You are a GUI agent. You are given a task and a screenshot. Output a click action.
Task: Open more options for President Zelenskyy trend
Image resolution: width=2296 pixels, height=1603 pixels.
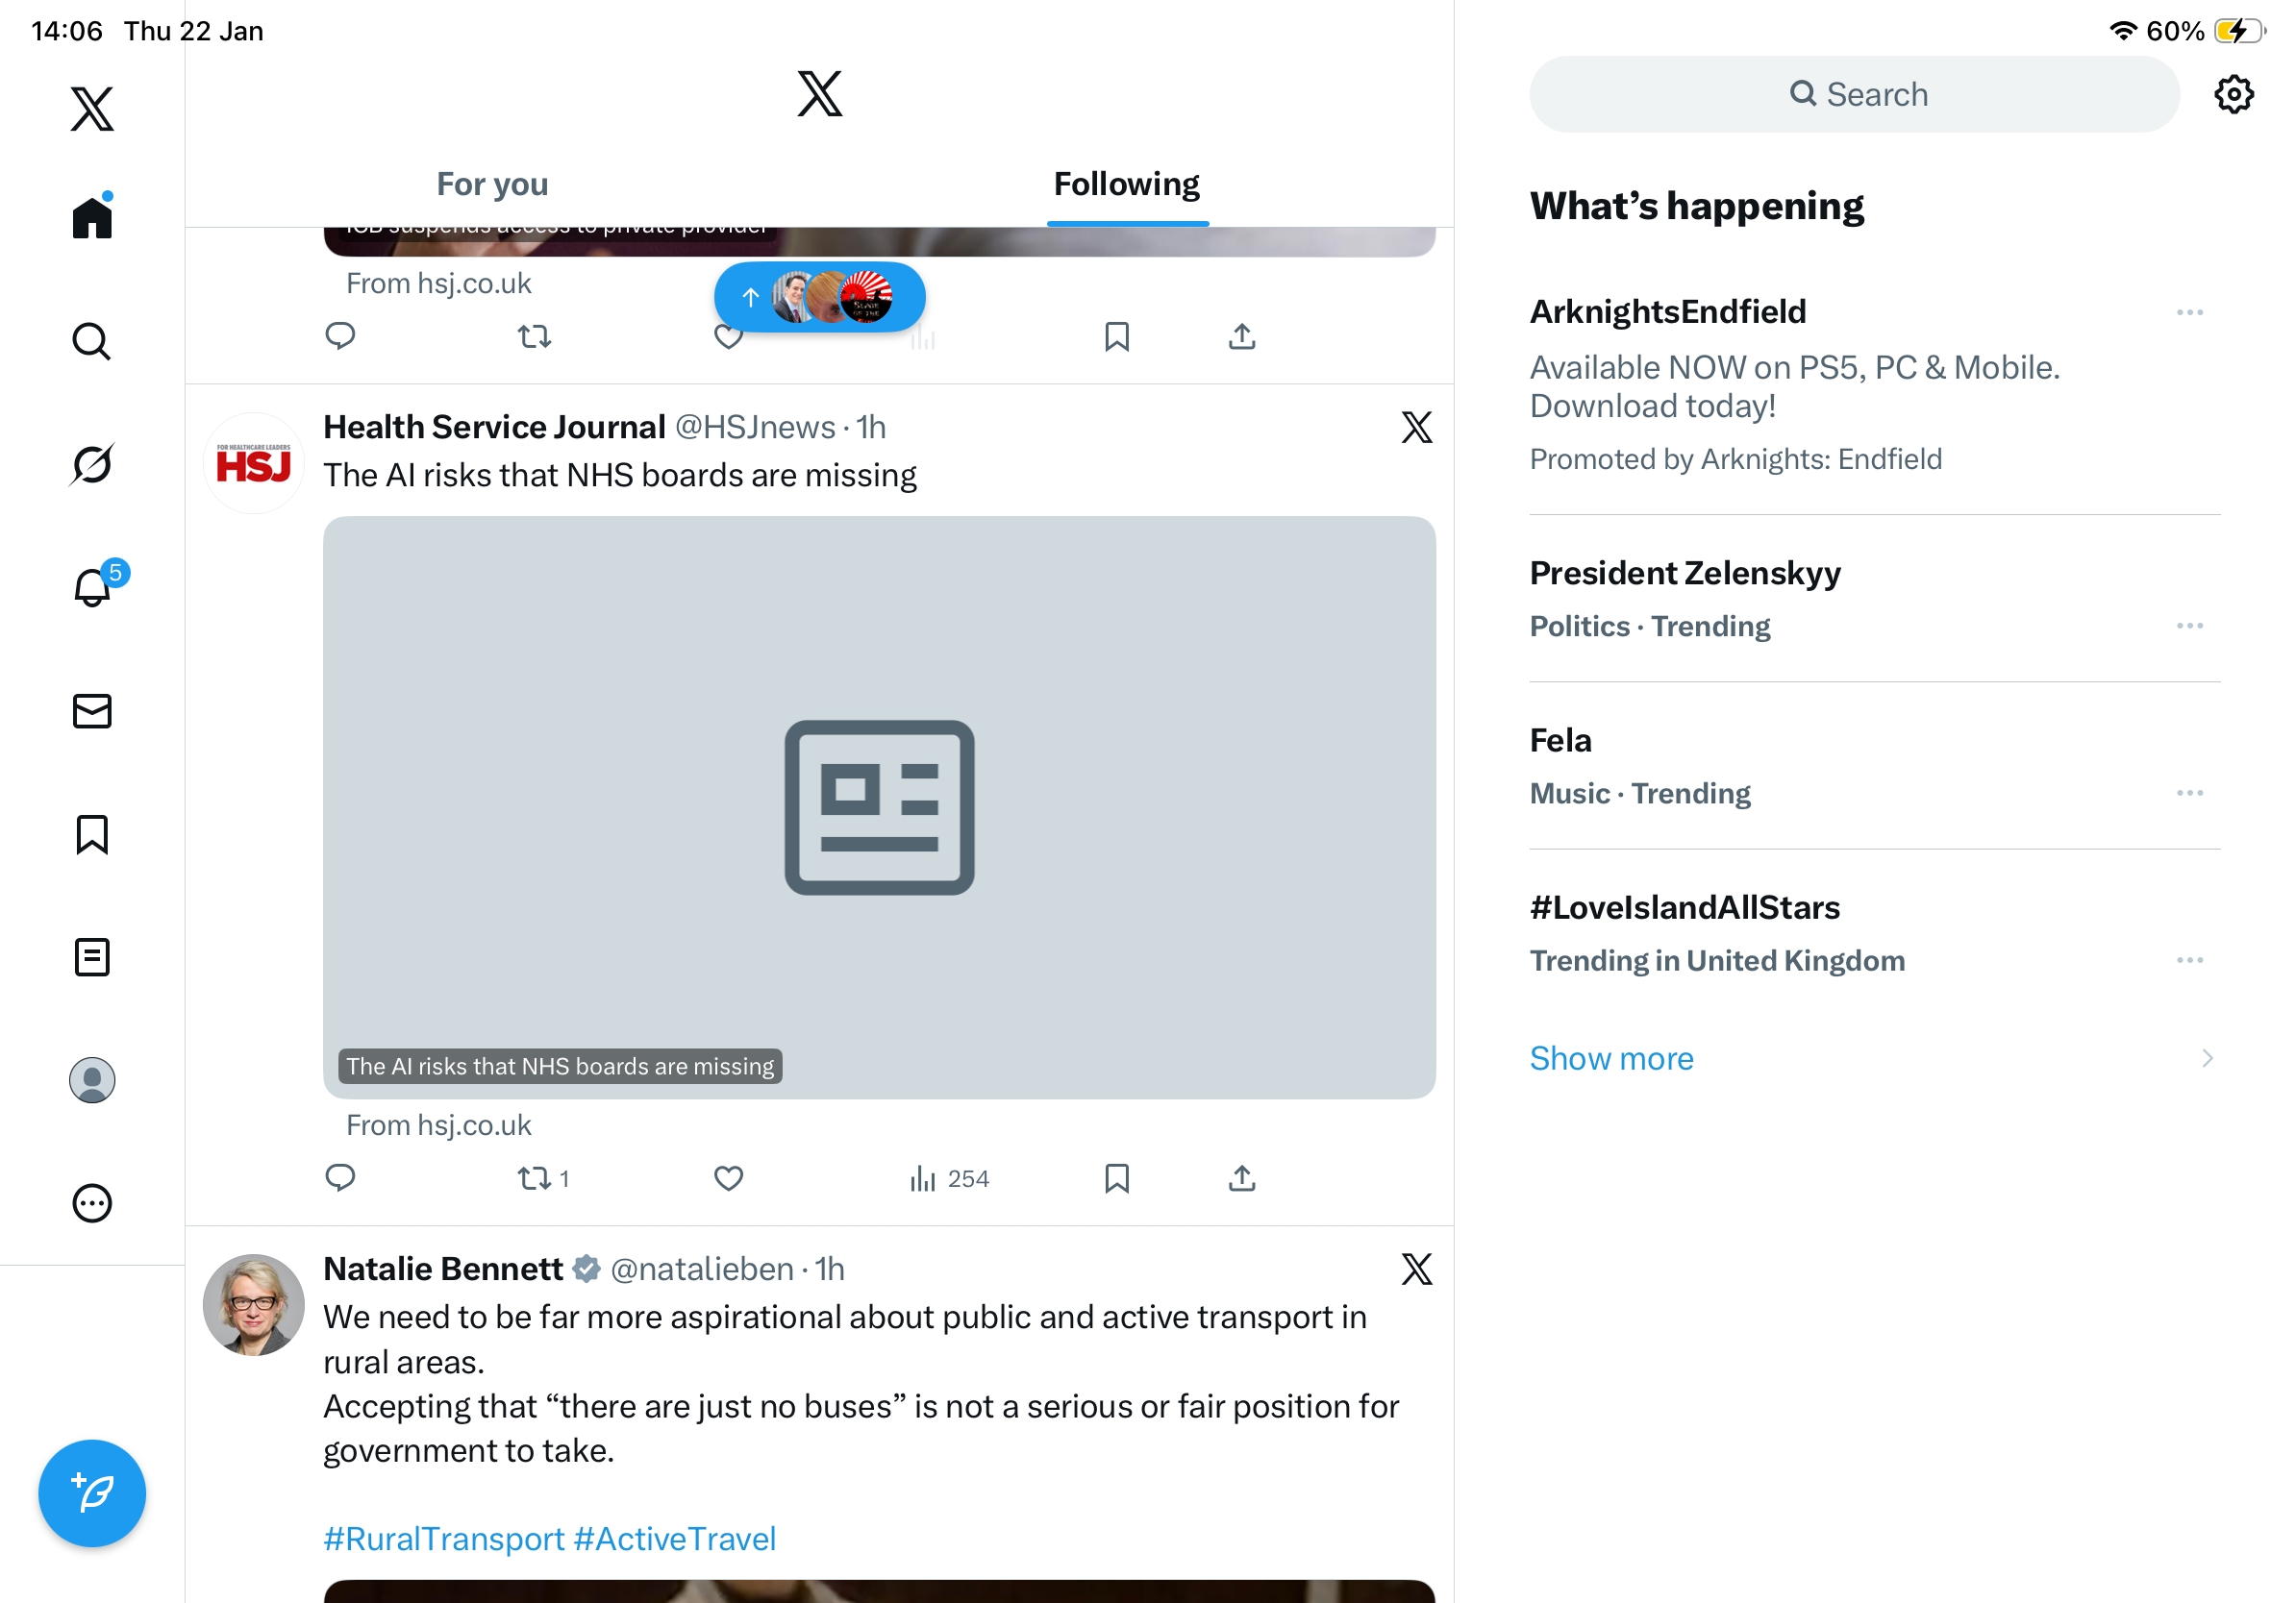(x=2189, y=626)
